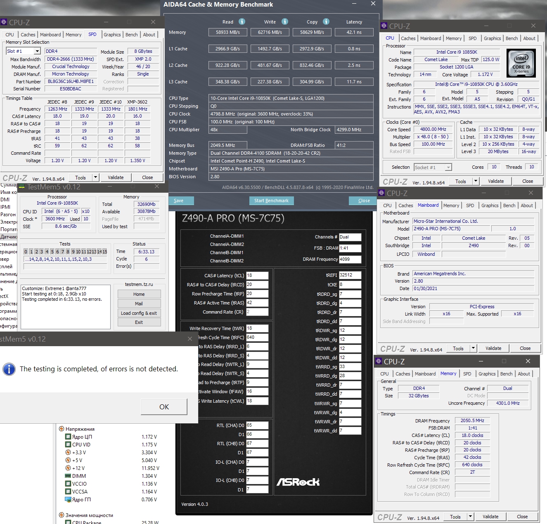Click the Write Recovery Time (tWR) field
547x524 pixels.
pos(257,328)
